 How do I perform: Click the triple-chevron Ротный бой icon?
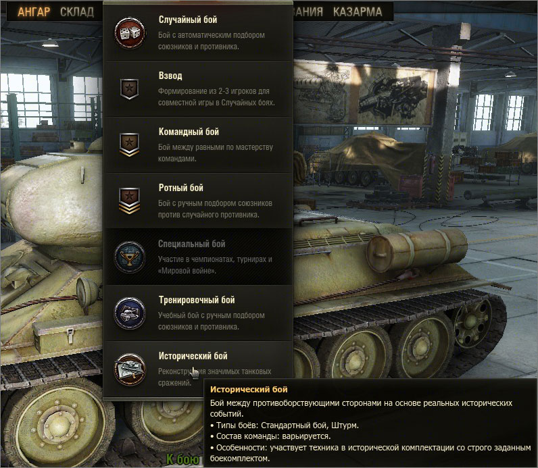[129, 201]
